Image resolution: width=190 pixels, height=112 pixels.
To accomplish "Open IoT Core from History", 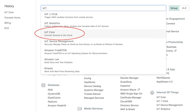I will click(x=9, y=12).
